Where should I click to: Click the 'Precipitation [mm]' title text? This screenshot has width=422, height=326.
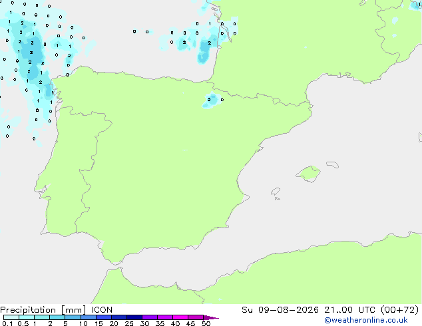point(43,310)
